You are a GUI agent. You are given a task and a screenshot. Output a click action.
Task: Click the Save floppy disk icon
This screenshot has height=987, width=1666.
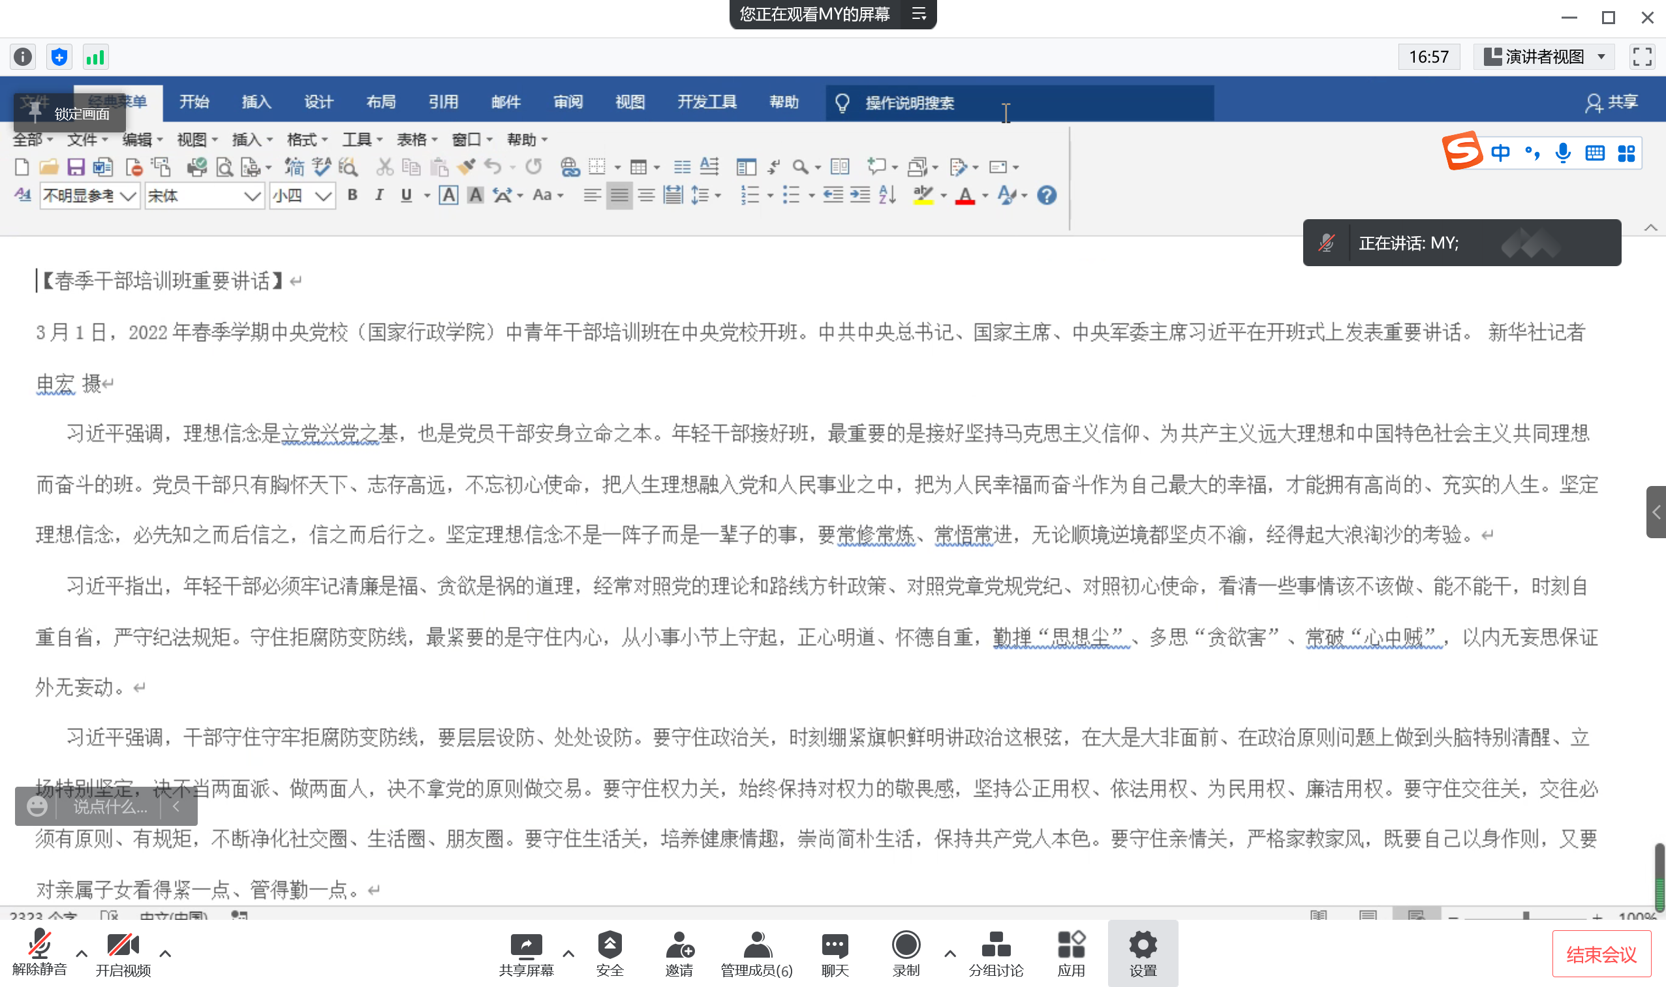coord(75,167)
